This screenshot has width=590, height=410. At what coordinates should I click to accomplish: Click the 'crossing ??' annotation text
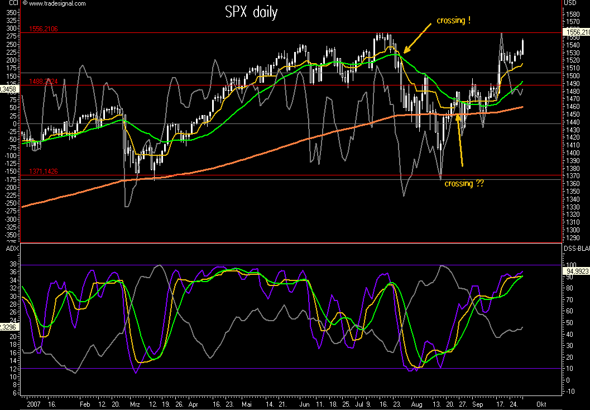pyautogui.click(x=464, y=183)
